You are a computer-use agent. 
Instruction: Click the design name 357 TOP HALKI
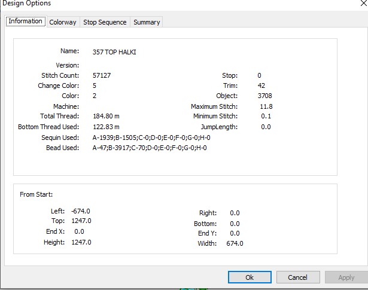click(114, 52)
